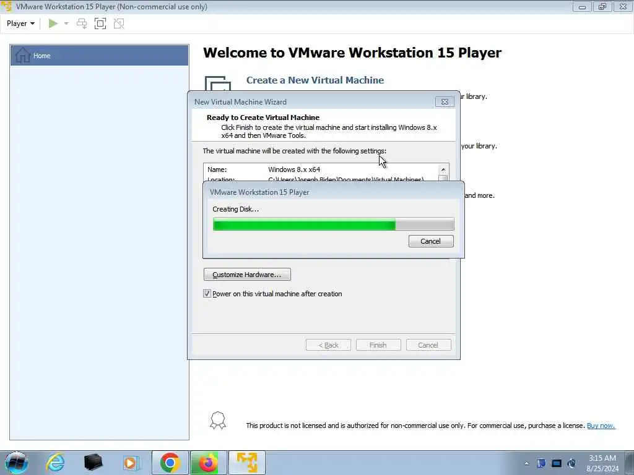Viewport: 634px width, 475px height.
Task: Follow the Buy now link
Action: click(601, 426)
